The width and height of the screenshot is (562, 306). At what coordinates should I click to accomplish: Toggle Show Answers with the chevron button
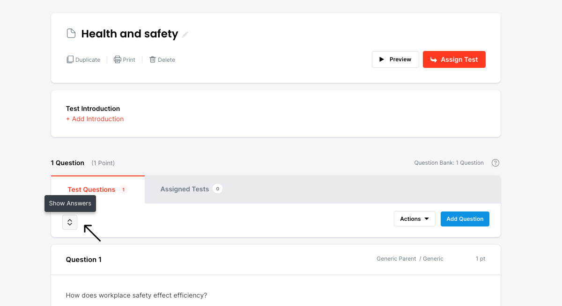click(70, 222)
